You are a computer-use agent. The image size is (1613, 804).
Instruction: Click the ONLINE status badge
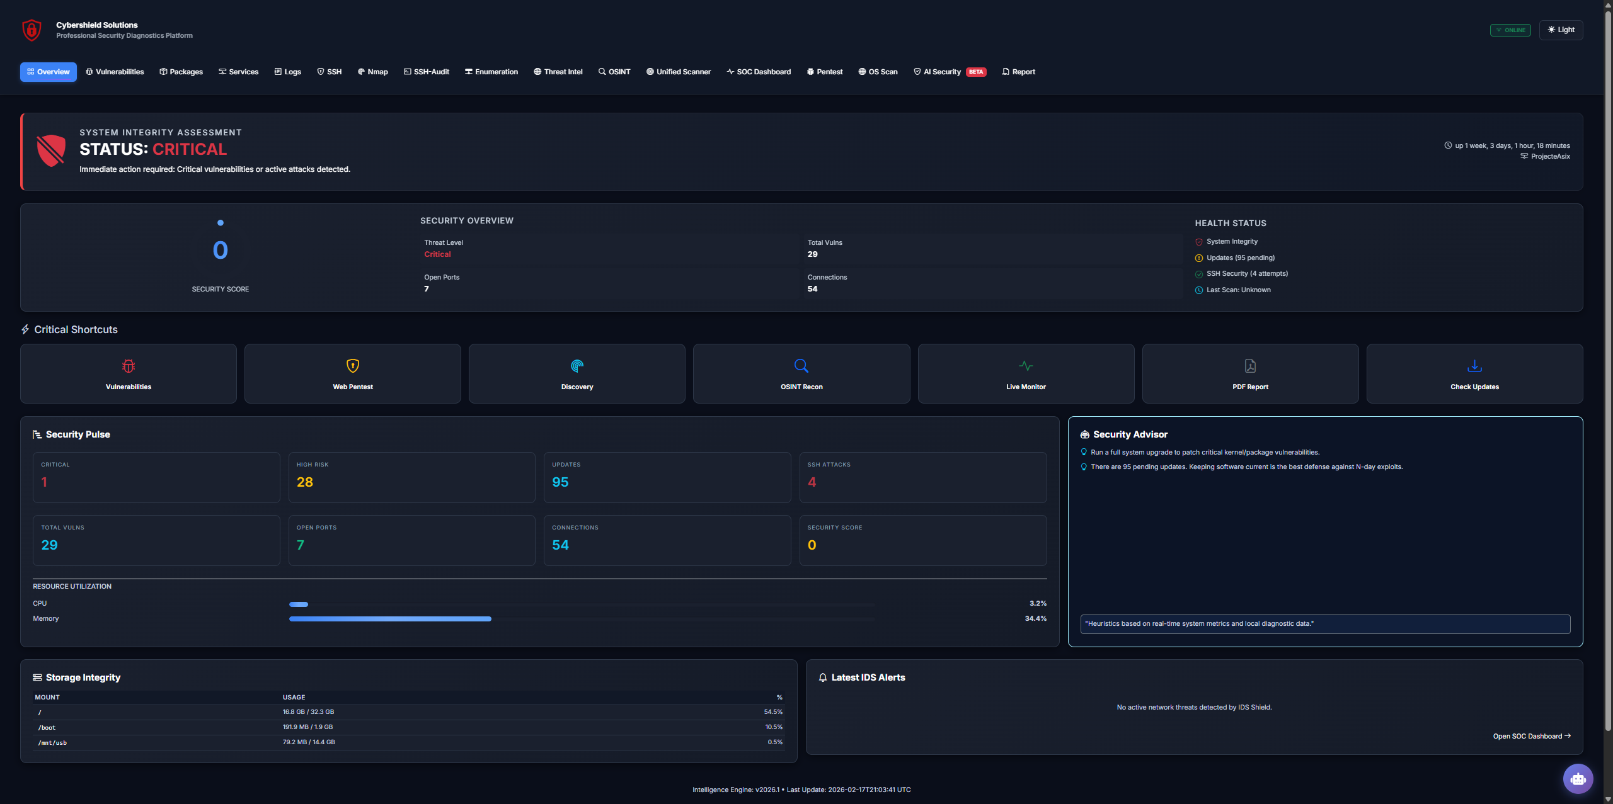coord(1510,30)
